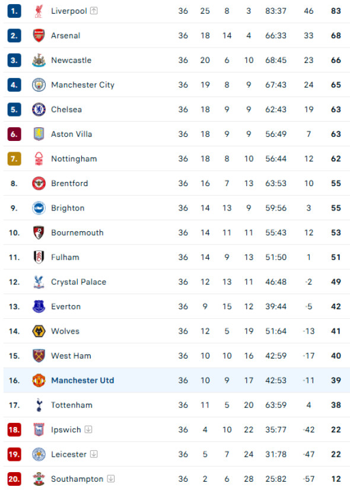Open the Aston Villa team link

coord(71,134)
